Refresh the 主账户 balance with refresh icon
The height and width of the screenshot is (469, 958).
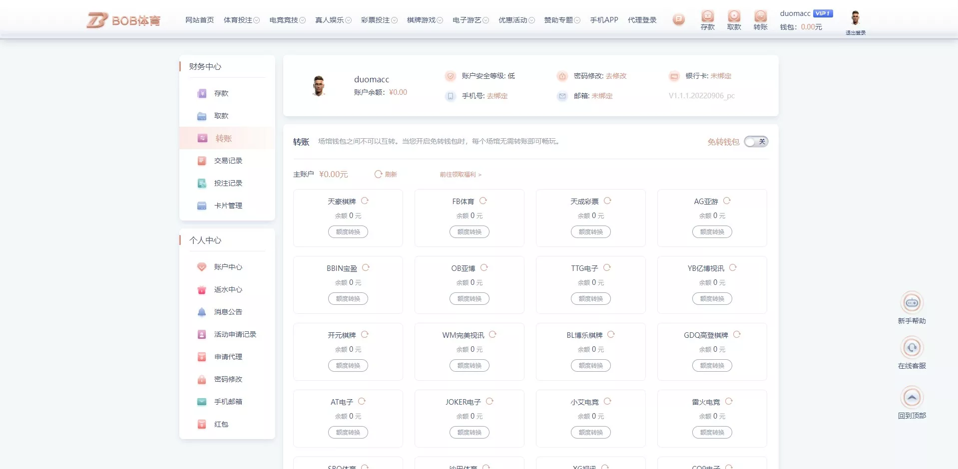[x=378, y=174]
